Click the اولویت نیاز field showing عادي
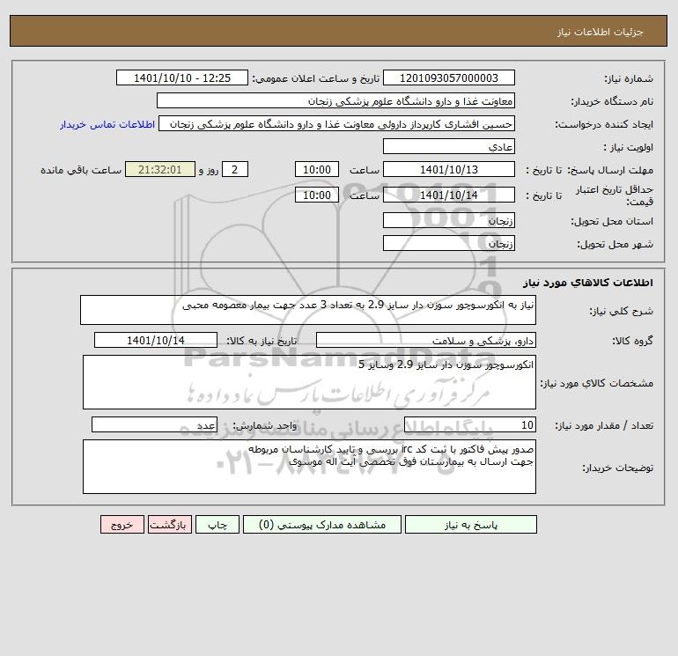This screenshot has width=678, height=656. (449, 146)
